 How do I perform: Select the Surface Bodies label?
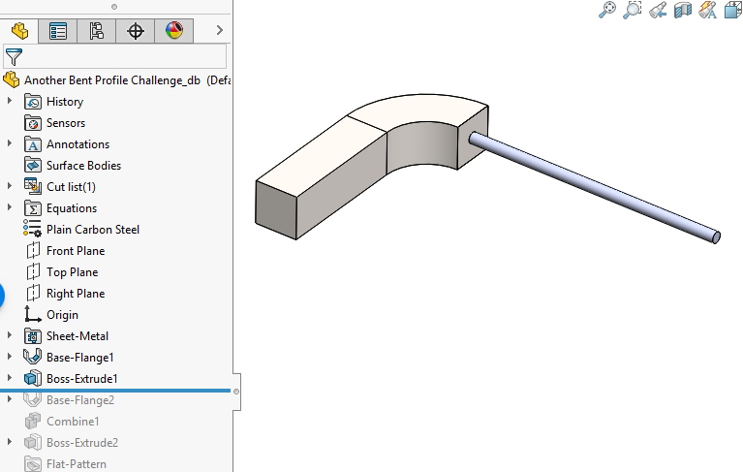tap(84, 166)
